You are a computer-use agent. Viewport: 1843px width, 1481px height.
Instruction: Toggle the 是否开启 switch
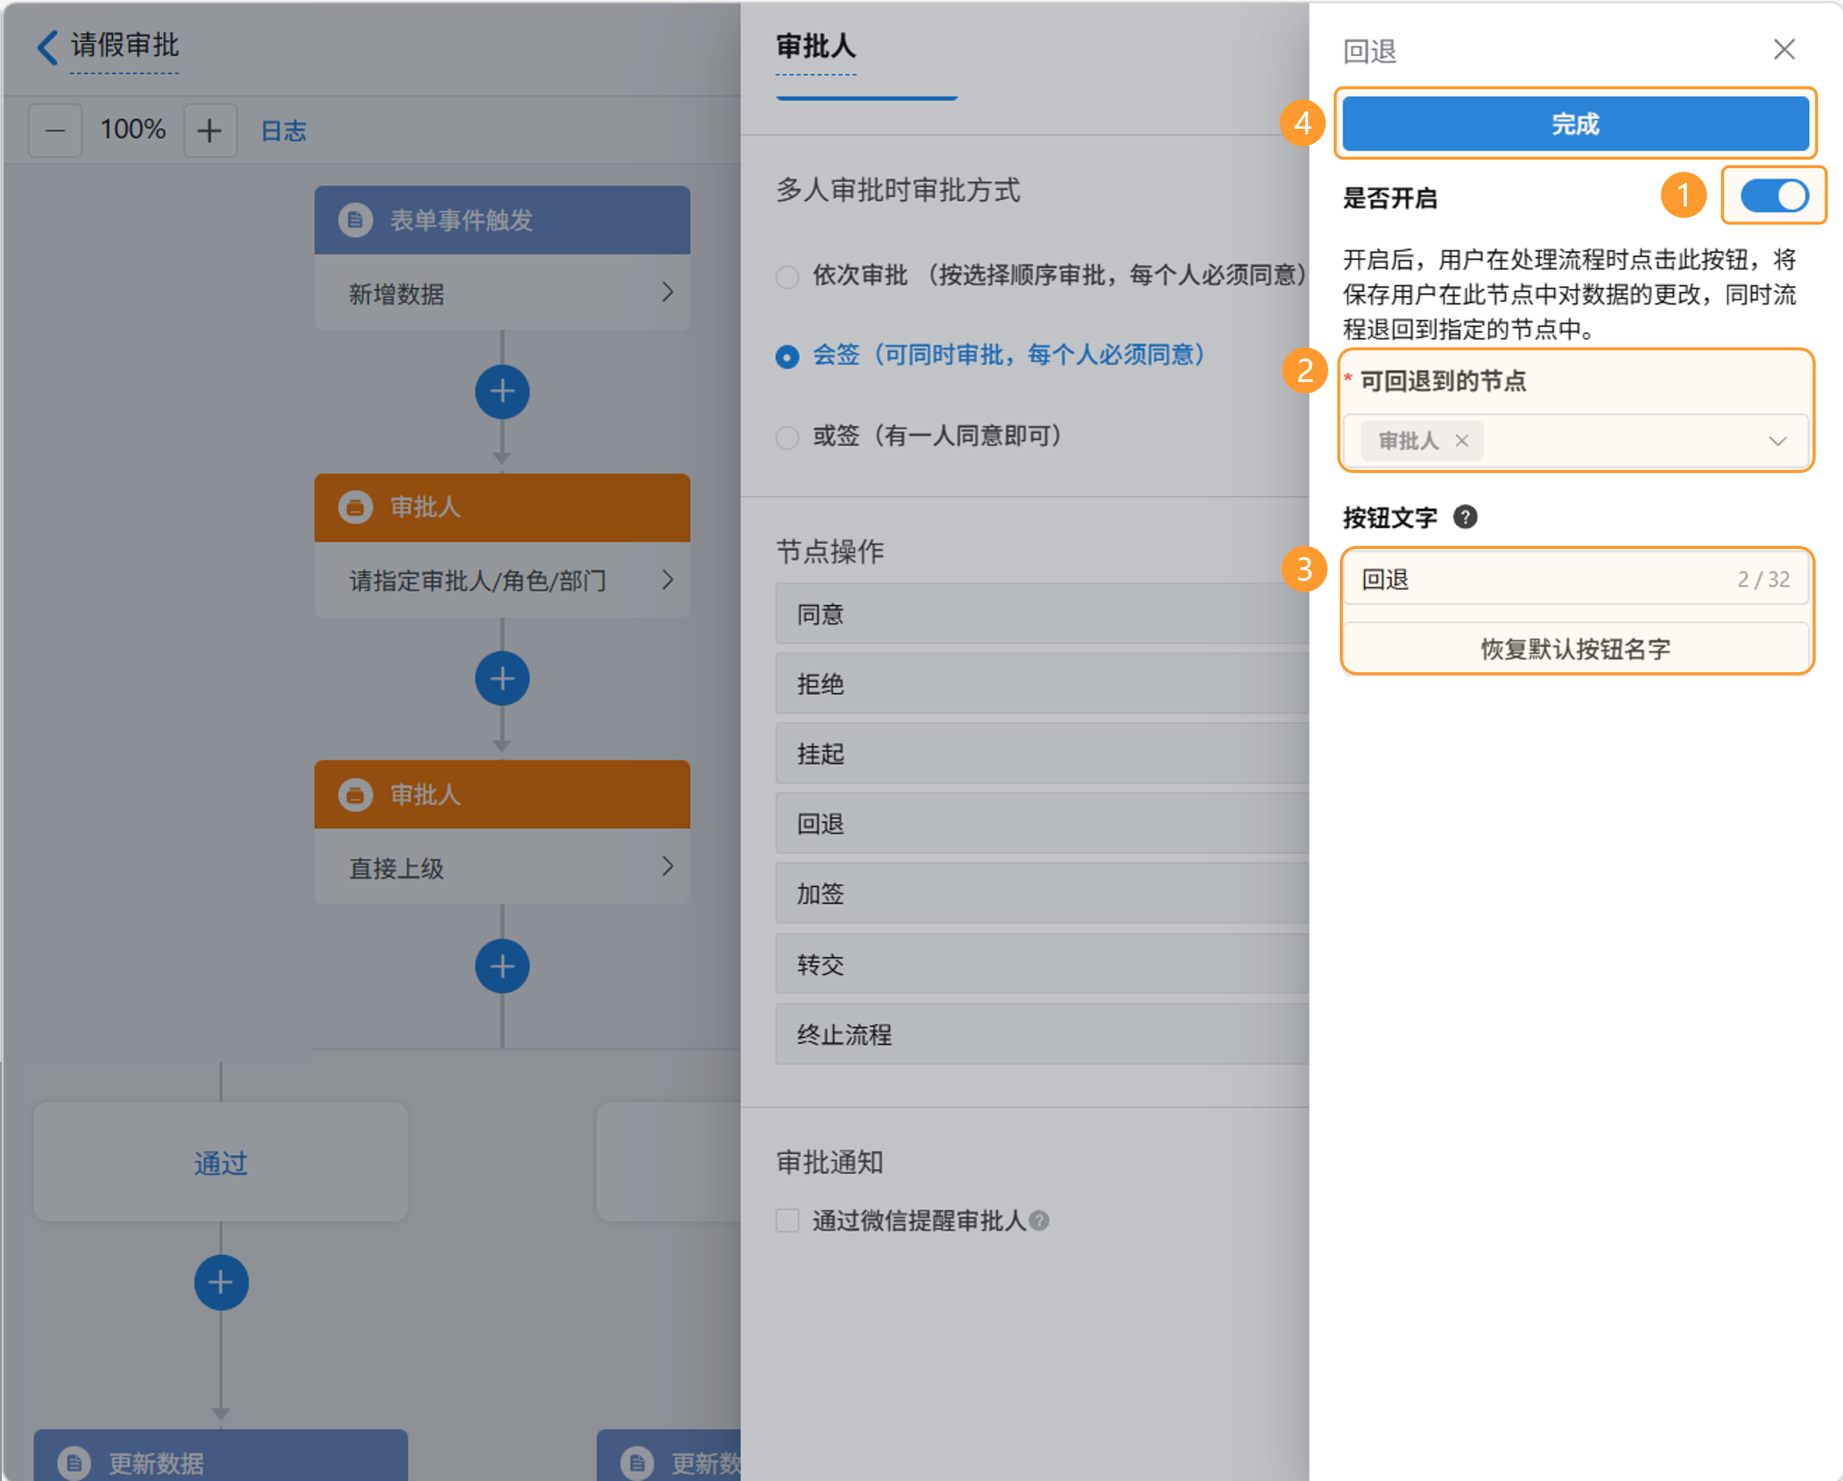(1774, 196)
